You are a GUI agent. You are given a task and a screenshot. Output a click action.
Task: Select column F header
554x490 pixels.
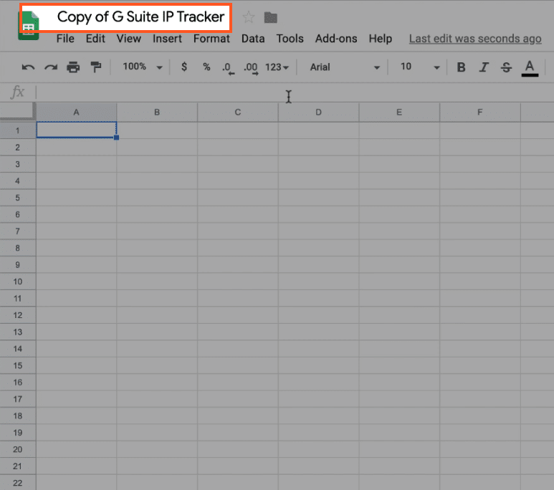[x=479, y=112]
